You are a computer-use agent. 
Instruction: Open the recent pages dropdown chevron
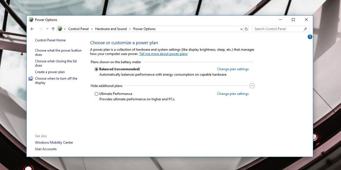47,29
